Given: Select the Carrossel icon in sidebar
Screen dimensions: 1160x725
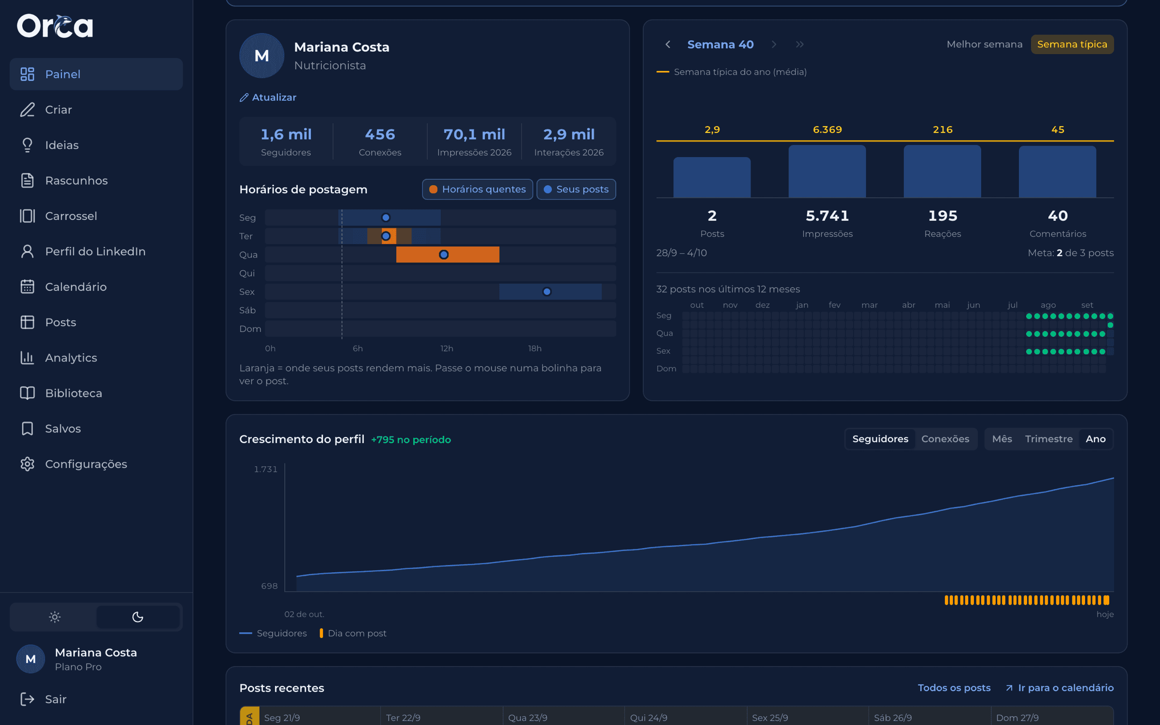Looking at the screenshot, I should click(x=28, y=216).
